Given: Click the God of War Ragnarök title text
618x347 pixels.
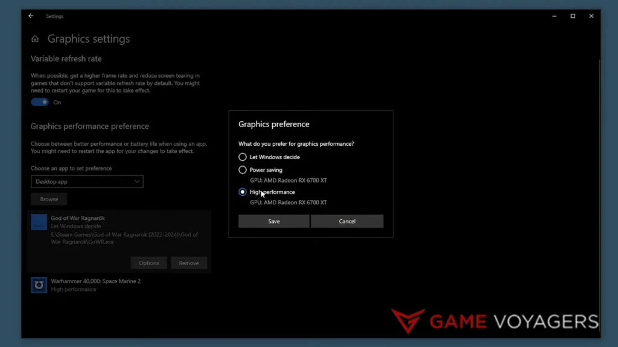Looking at the screenshot, I should pyautogui.click(x=78, y=218).
